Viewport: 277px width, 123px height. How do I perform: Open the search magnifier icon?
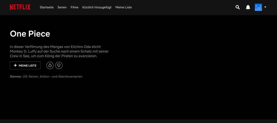pyautogui.click(x=238, y=7)
